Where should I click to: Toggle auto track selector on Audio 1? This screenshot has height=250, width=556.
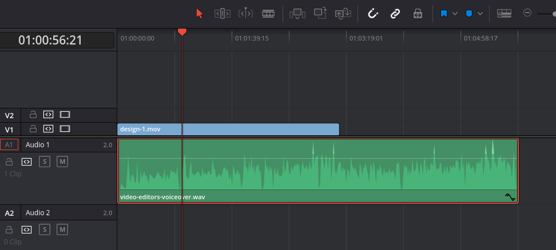[26, 162]
